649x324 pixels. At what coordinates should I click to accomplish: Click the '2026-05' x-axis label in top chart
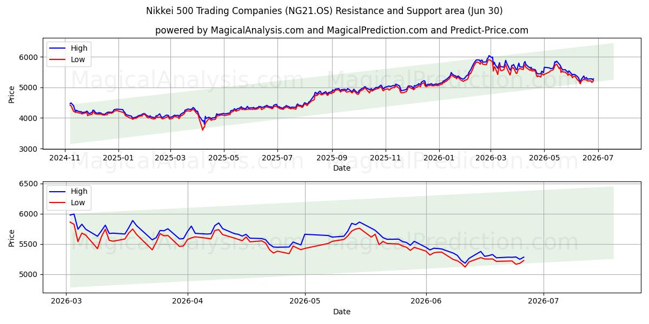pyautogui.click(x=544, y=159)
